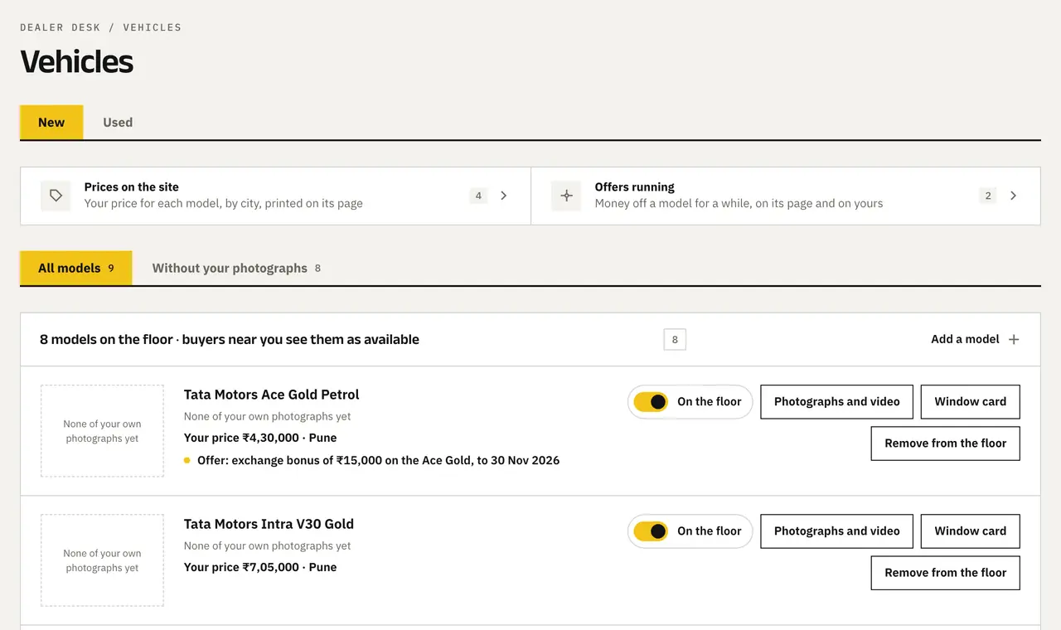
Task: Click the boxed 8 badge in floor header
Action: 675,339
